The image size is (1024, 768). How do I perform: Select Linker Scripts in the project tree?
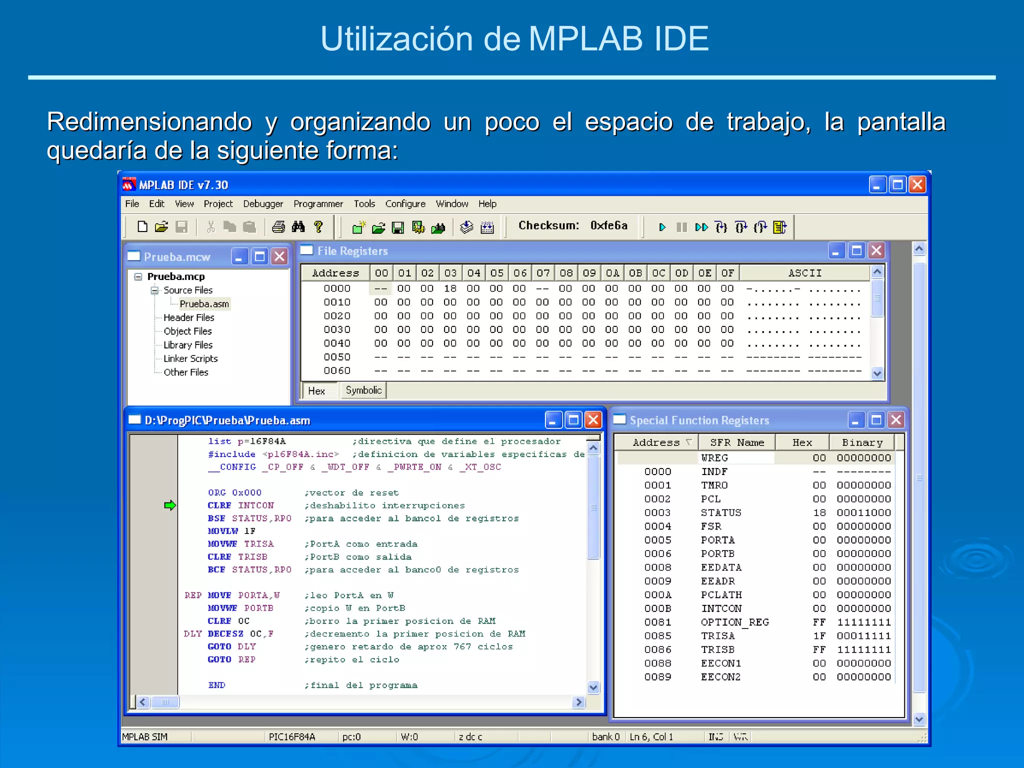coord(190,358)
